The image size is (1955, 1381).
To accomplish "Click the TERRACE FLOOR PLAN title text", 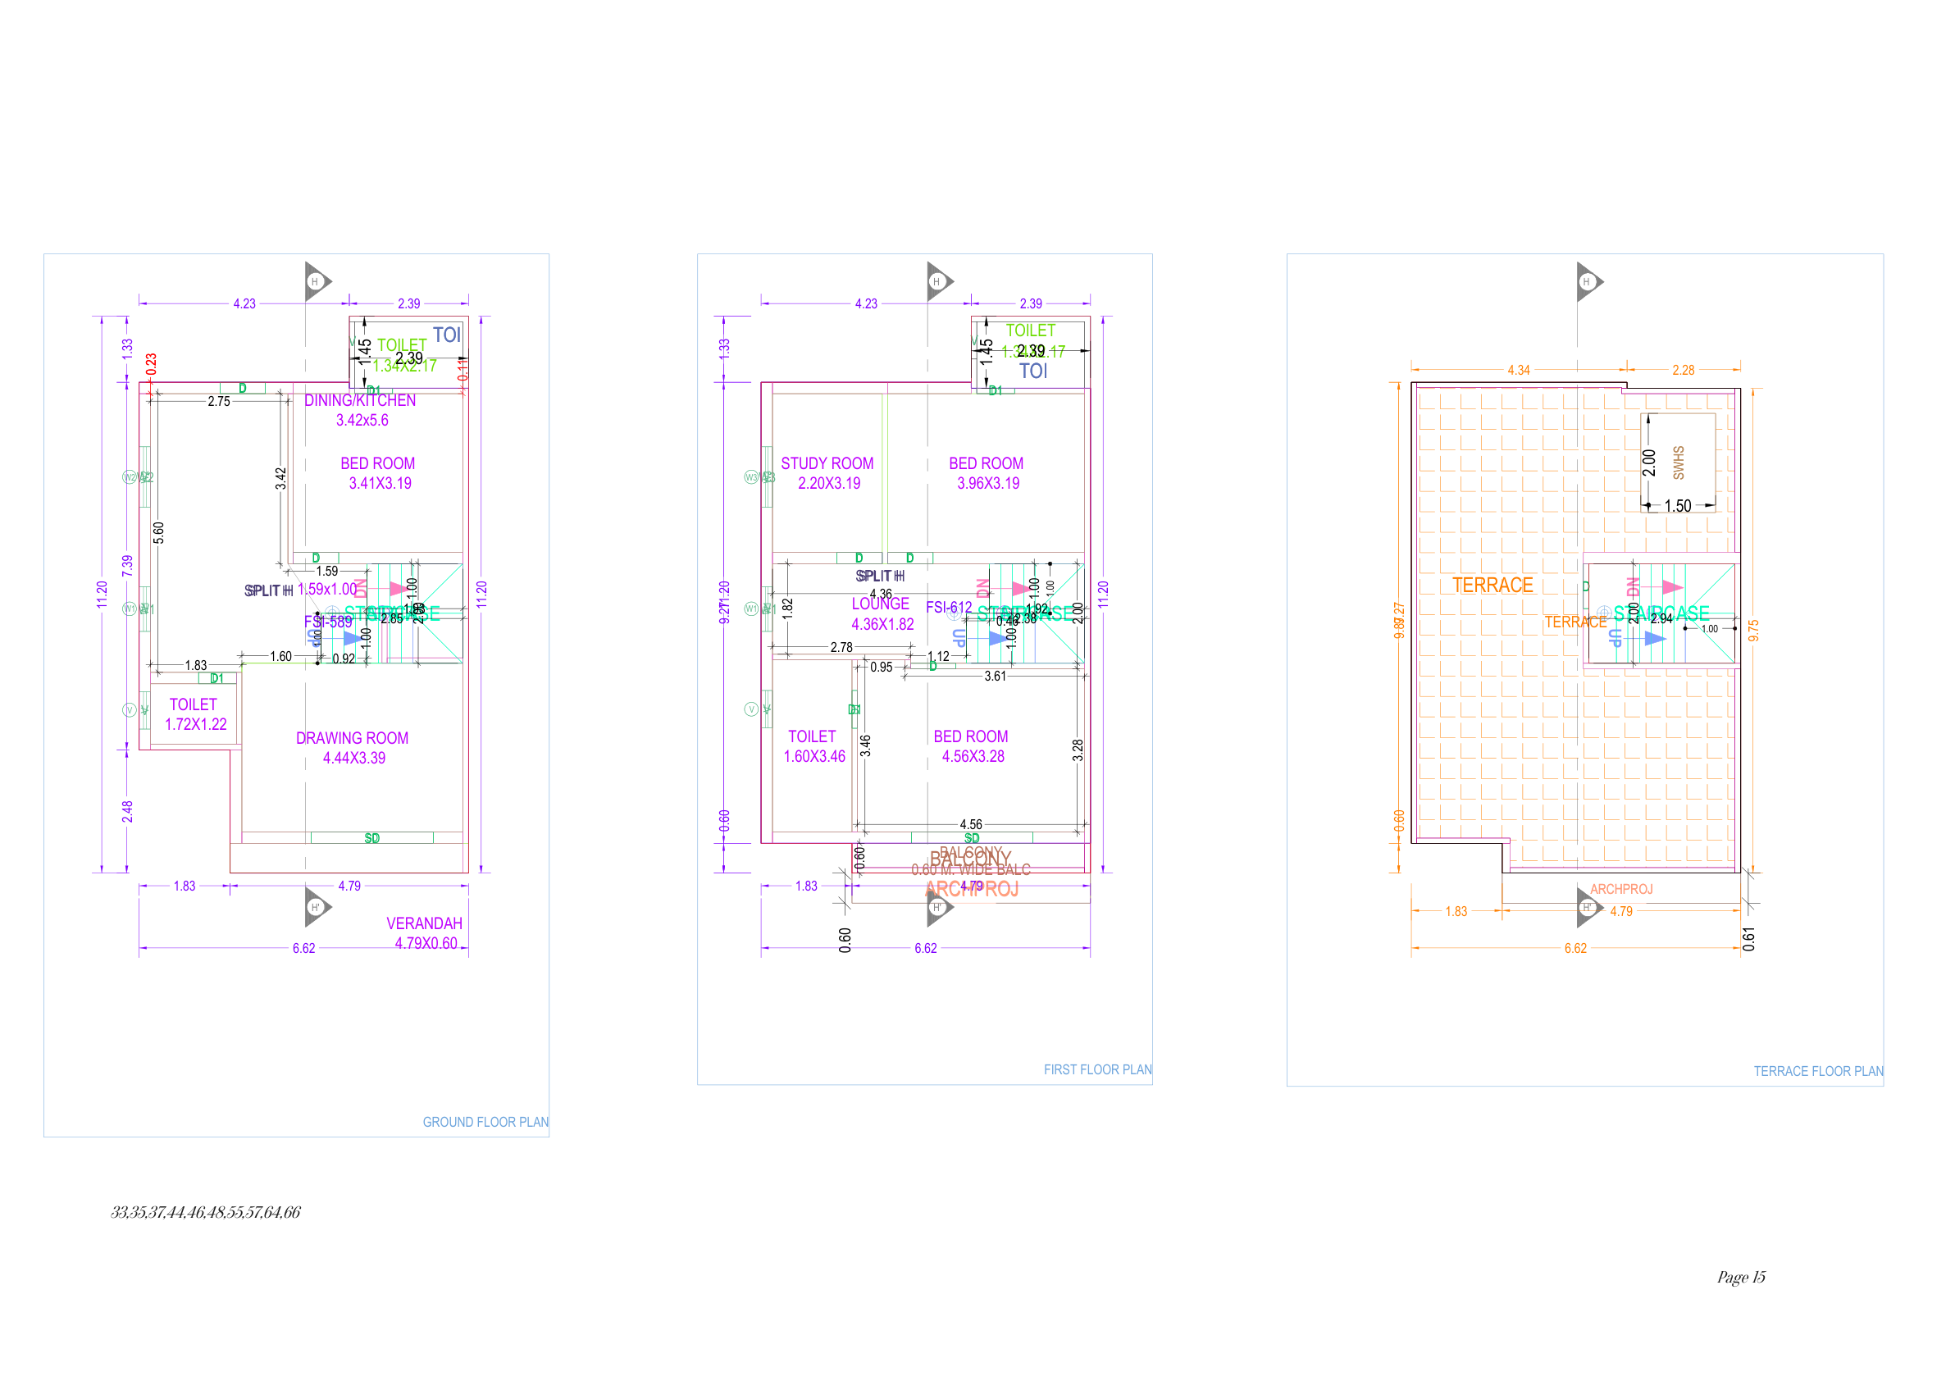I will pos(1818,1072).
